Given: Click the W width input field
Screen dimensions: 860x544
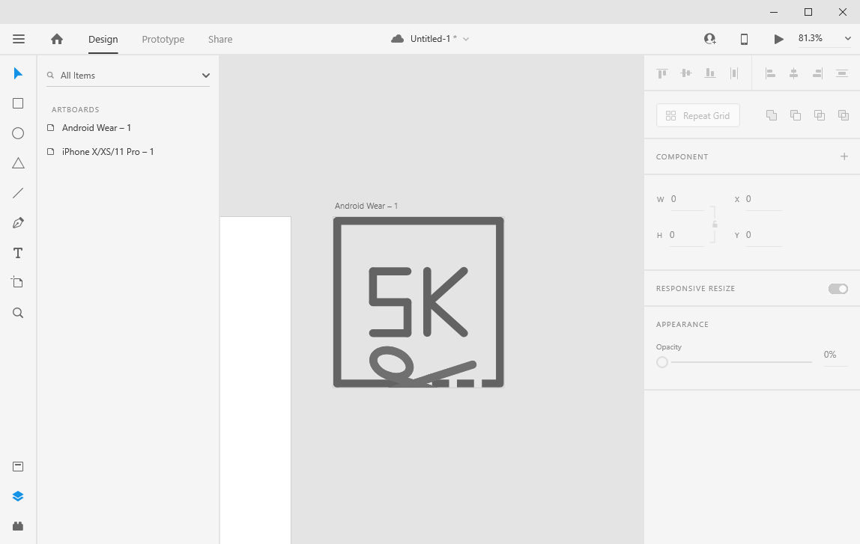Looking at the screenshot, I should [687, 199].
